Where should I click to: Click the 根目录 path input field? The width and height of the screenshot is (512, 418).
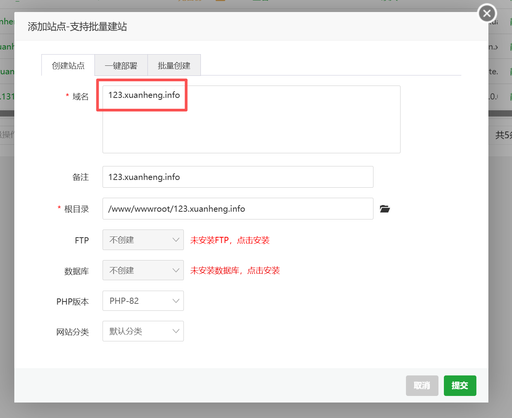click(238, 209)
